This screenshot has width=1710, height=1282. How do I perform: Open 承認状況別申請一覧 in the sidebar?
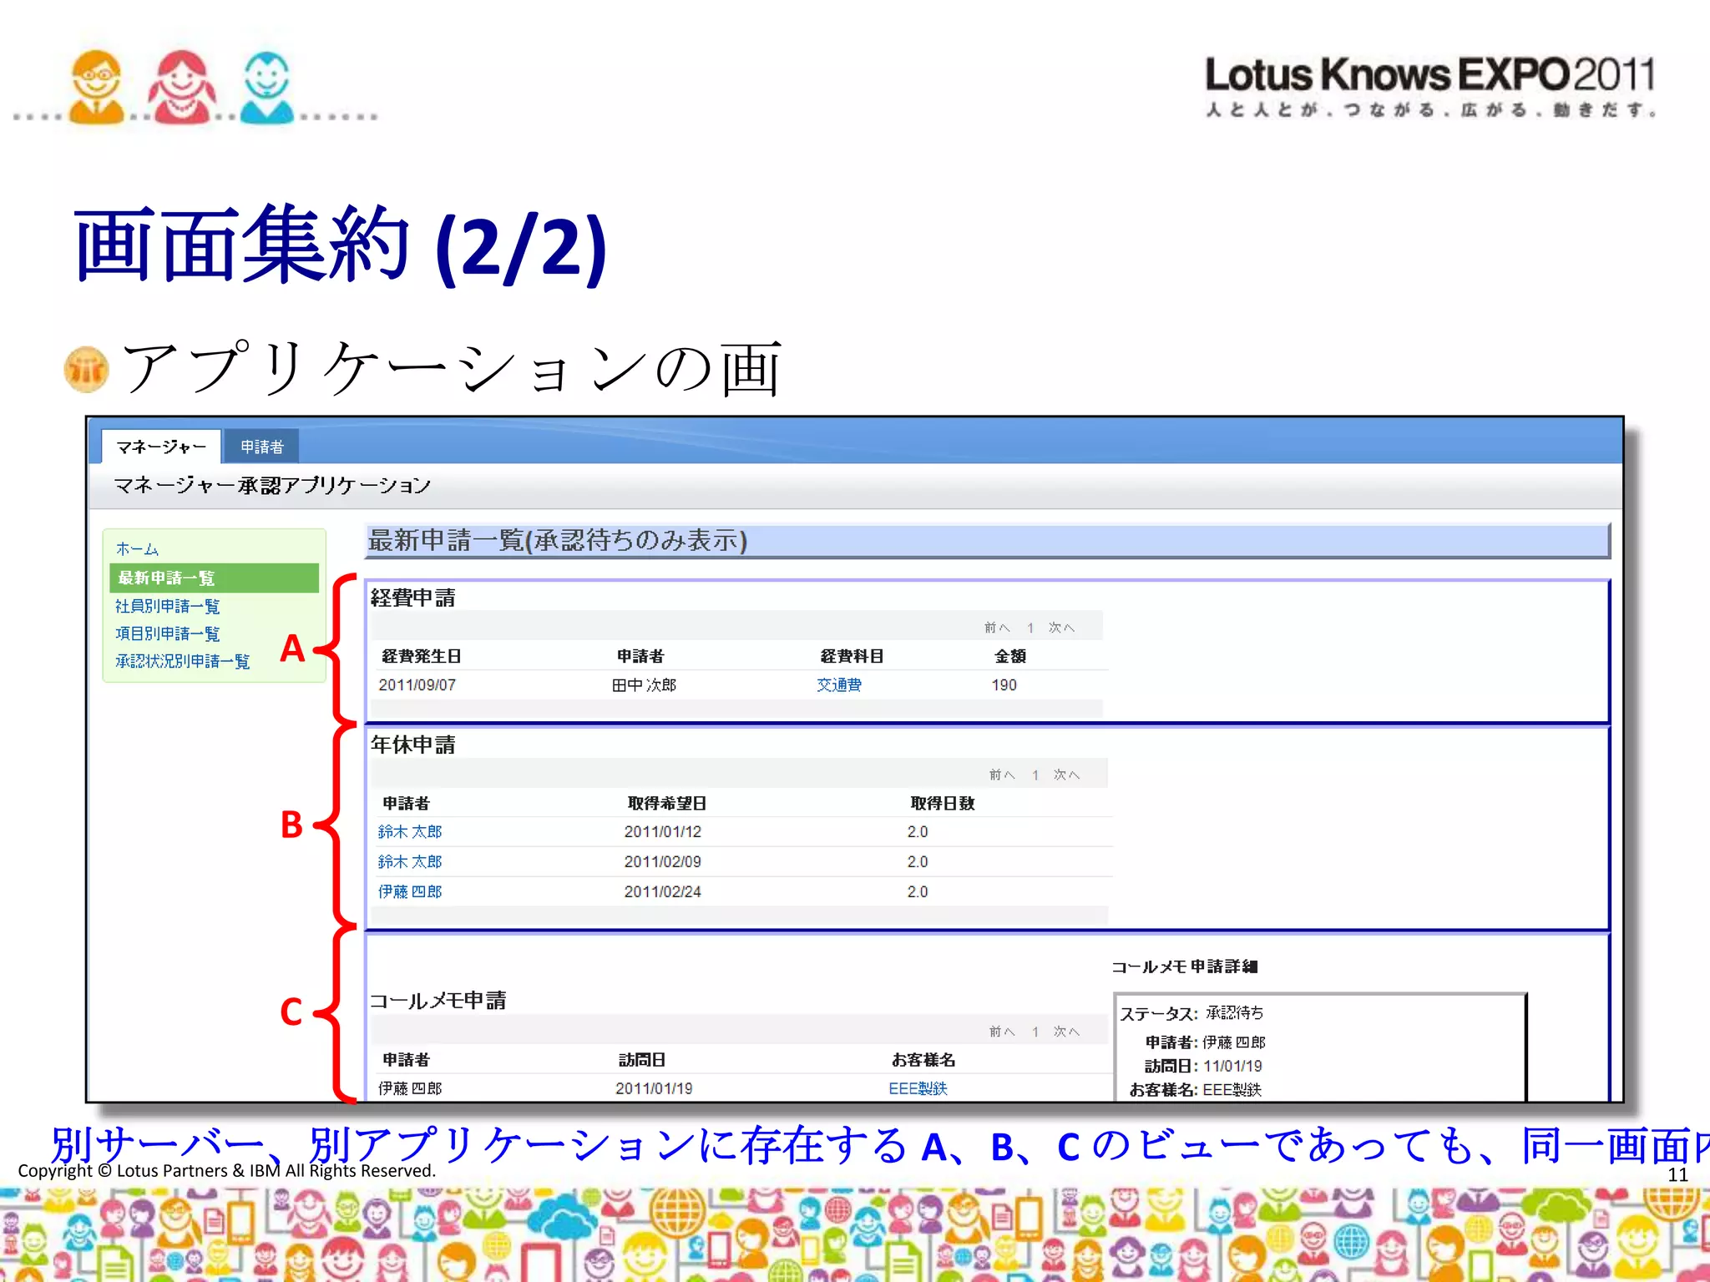182,661
